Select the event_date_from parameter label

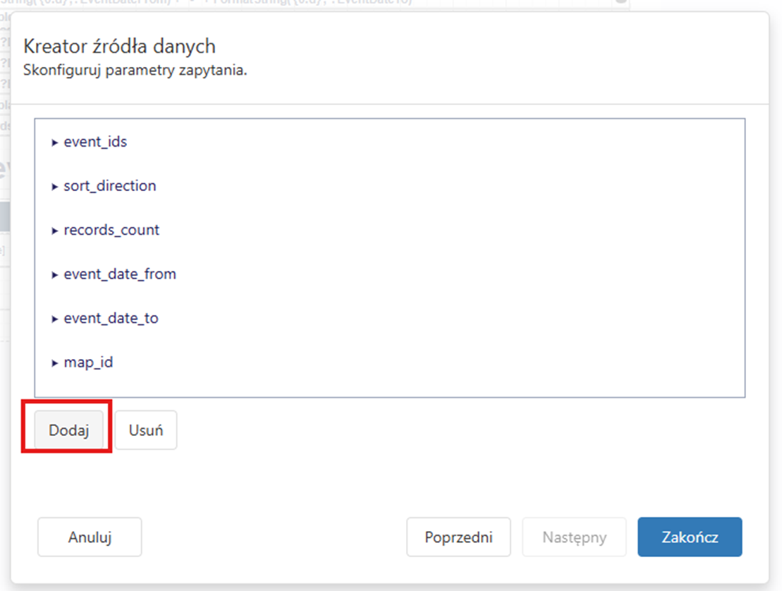[120, 274]
